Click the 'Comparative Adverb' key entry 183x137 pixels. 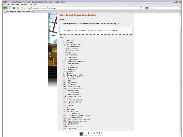[x=73, y=100]
